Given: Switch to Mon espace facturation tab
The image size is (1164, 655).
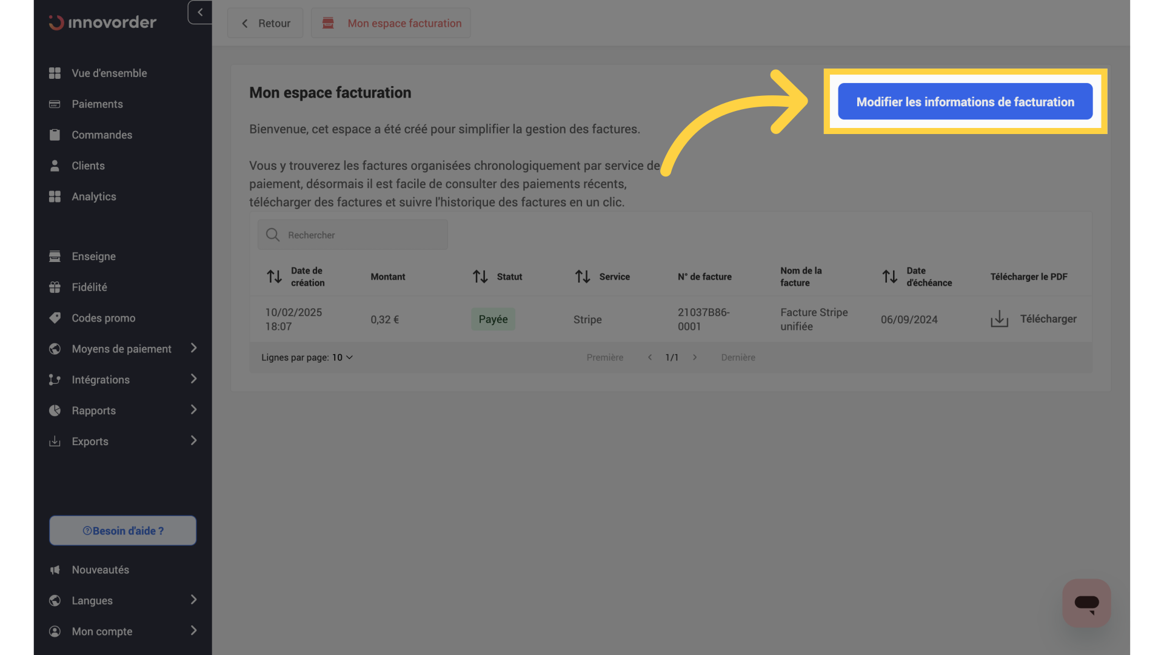Looking at the screenshot, I should tap(391, 22).
